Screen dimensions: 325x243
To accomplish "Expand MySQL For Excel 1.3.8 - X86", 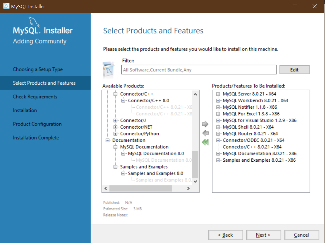I will click(218, 114).
